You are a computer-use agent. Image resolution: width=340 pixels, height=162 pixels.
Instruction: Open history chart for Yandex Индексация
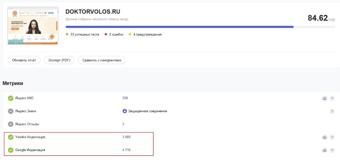pos(324,137)
